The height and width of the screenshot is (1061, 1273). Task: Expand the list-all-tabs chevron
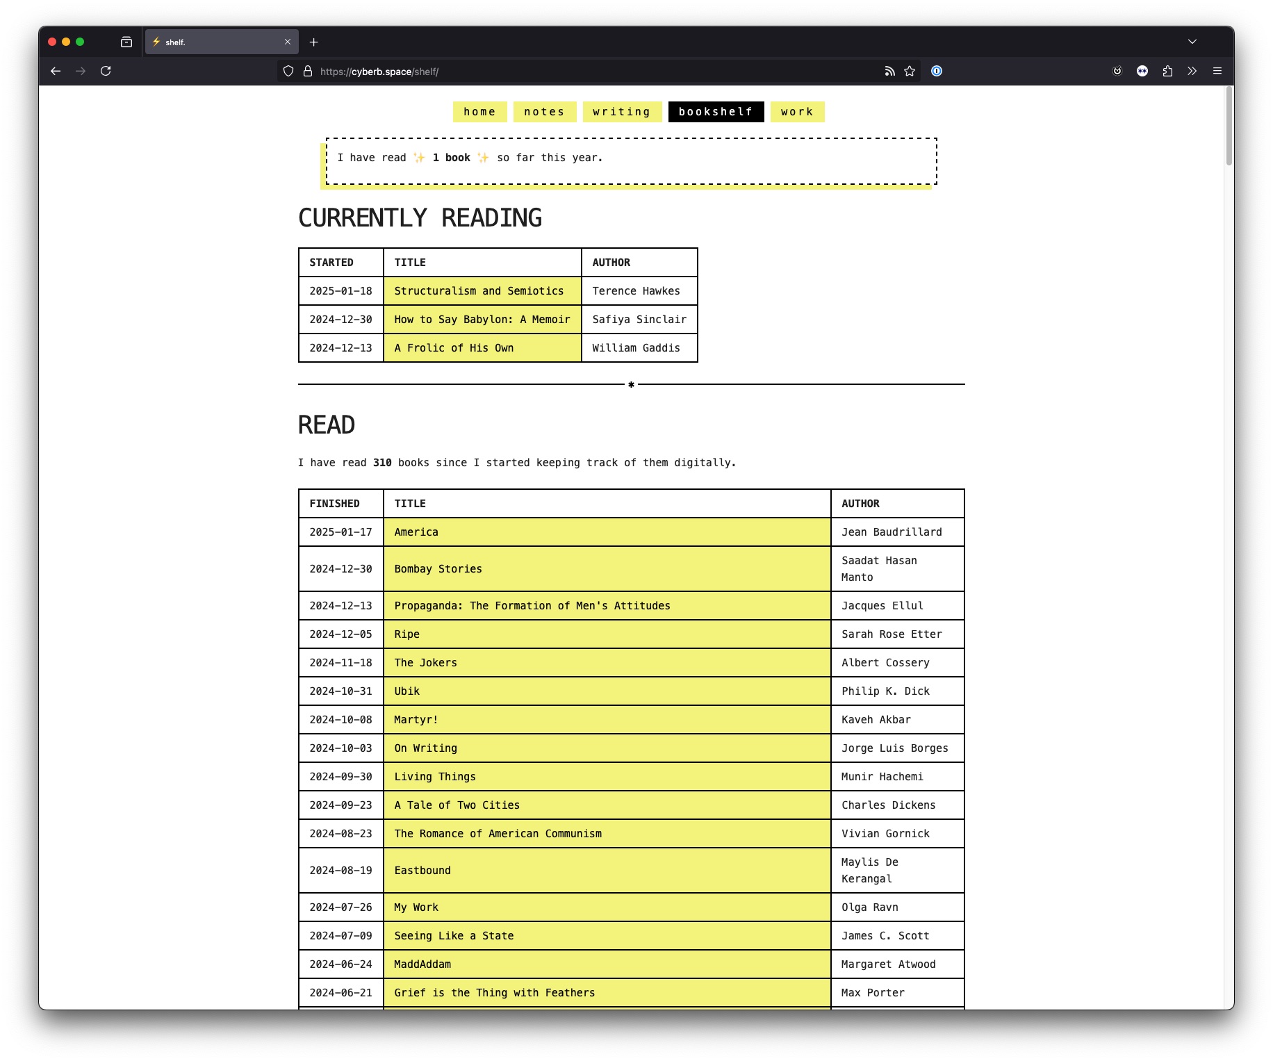(1192, 42)
